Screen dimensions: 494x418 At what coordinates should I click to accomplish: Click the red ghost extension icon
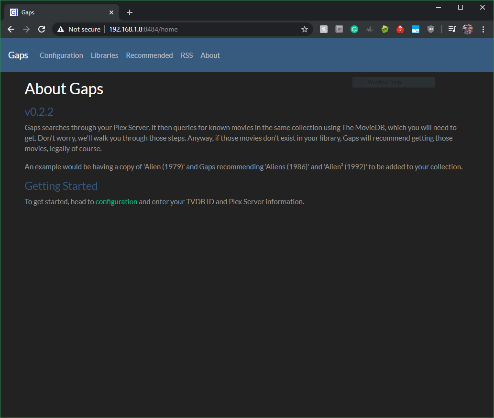tap(400, 29)
